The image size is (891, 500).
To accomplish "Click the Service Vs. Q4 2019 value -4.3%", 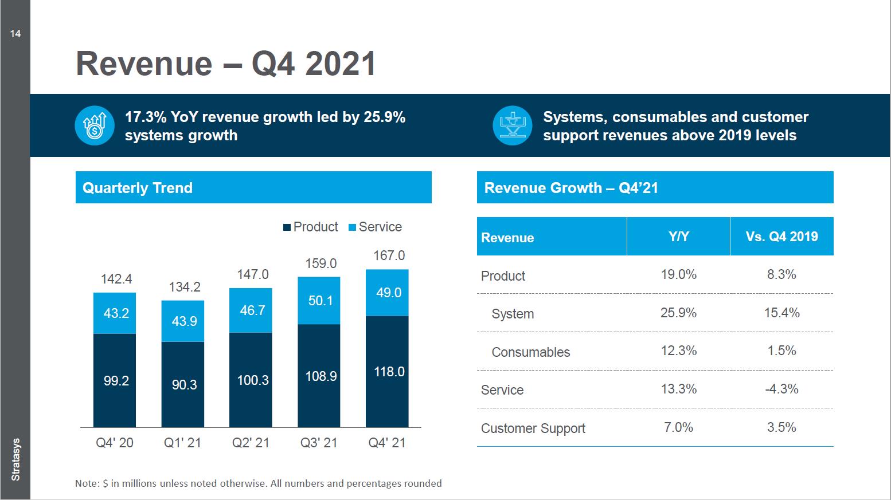I will coord(781,389).
